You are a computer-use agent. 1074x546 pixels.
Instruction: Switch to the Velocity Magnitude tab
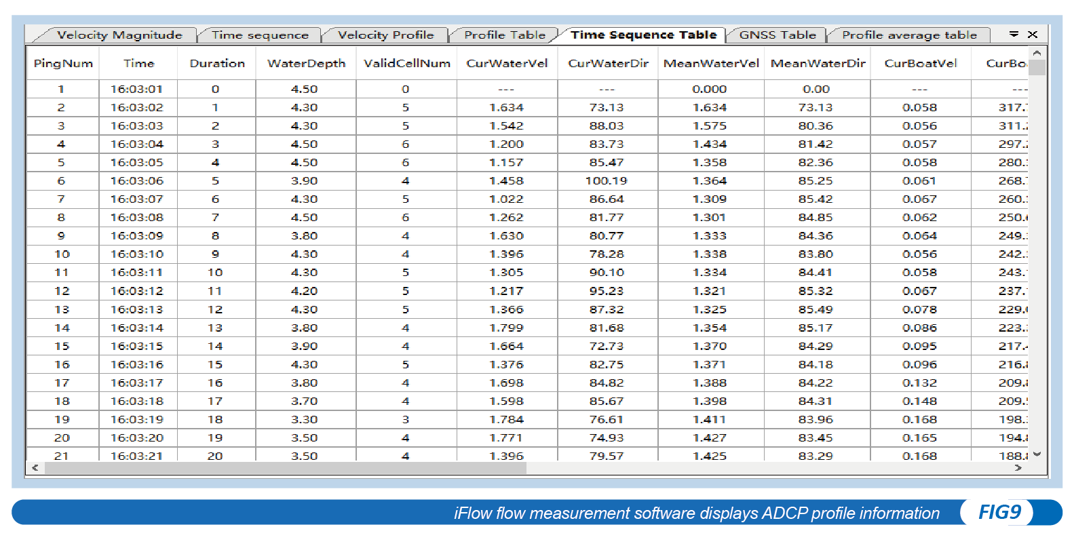pos(119,35)
